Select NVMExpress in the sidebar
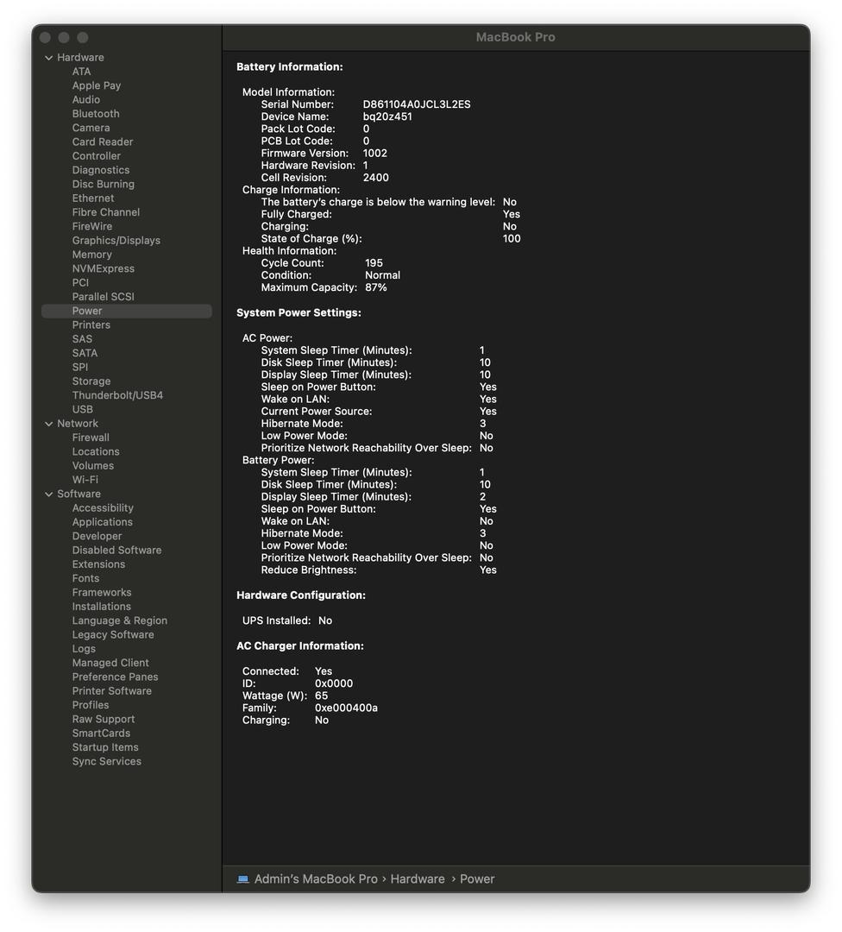The width and height of the screenshot is (842, 932). pos(103,268)
